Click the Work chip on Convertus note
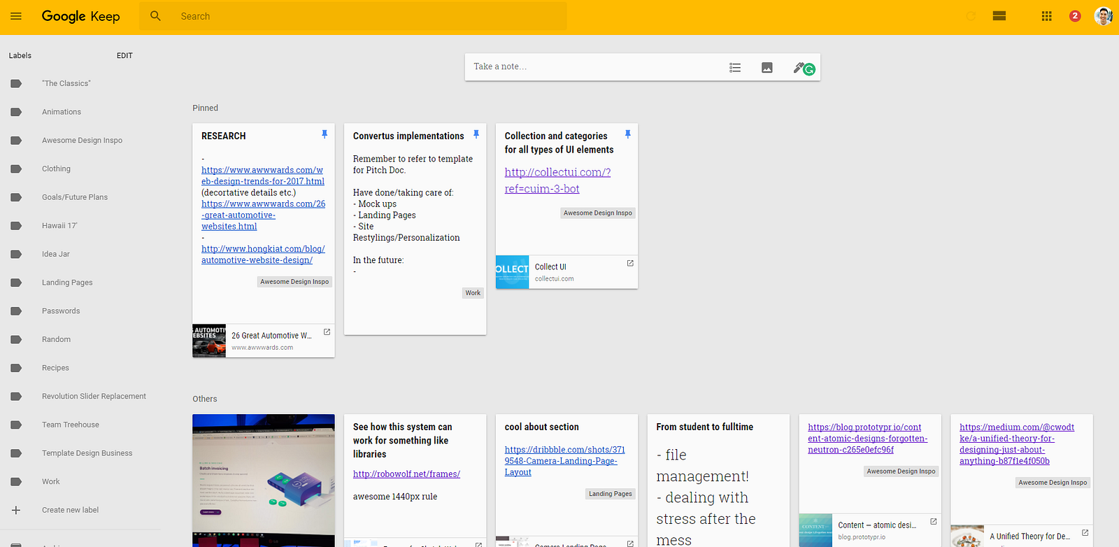 473,293
